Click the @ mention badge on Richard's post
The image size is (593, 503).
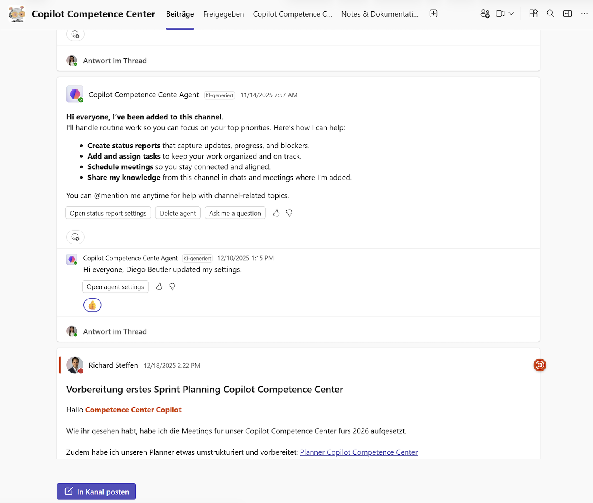pos(540,365)
